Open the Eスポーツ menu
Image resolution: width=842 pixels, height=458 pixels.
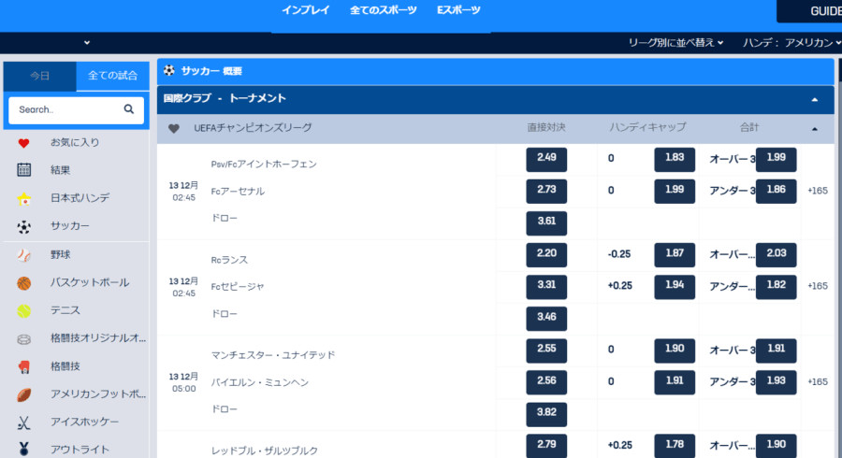458,10
